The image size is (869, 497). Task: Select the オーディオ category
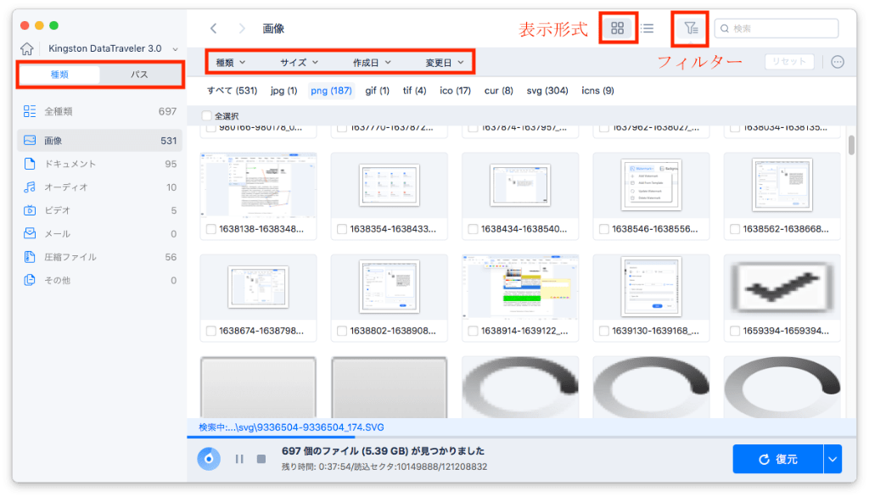[100, 187]
